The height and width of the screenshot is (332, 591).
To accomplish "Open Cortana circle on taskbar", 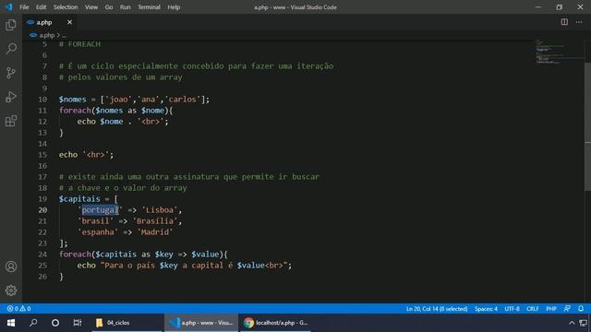I will (55, 323).
